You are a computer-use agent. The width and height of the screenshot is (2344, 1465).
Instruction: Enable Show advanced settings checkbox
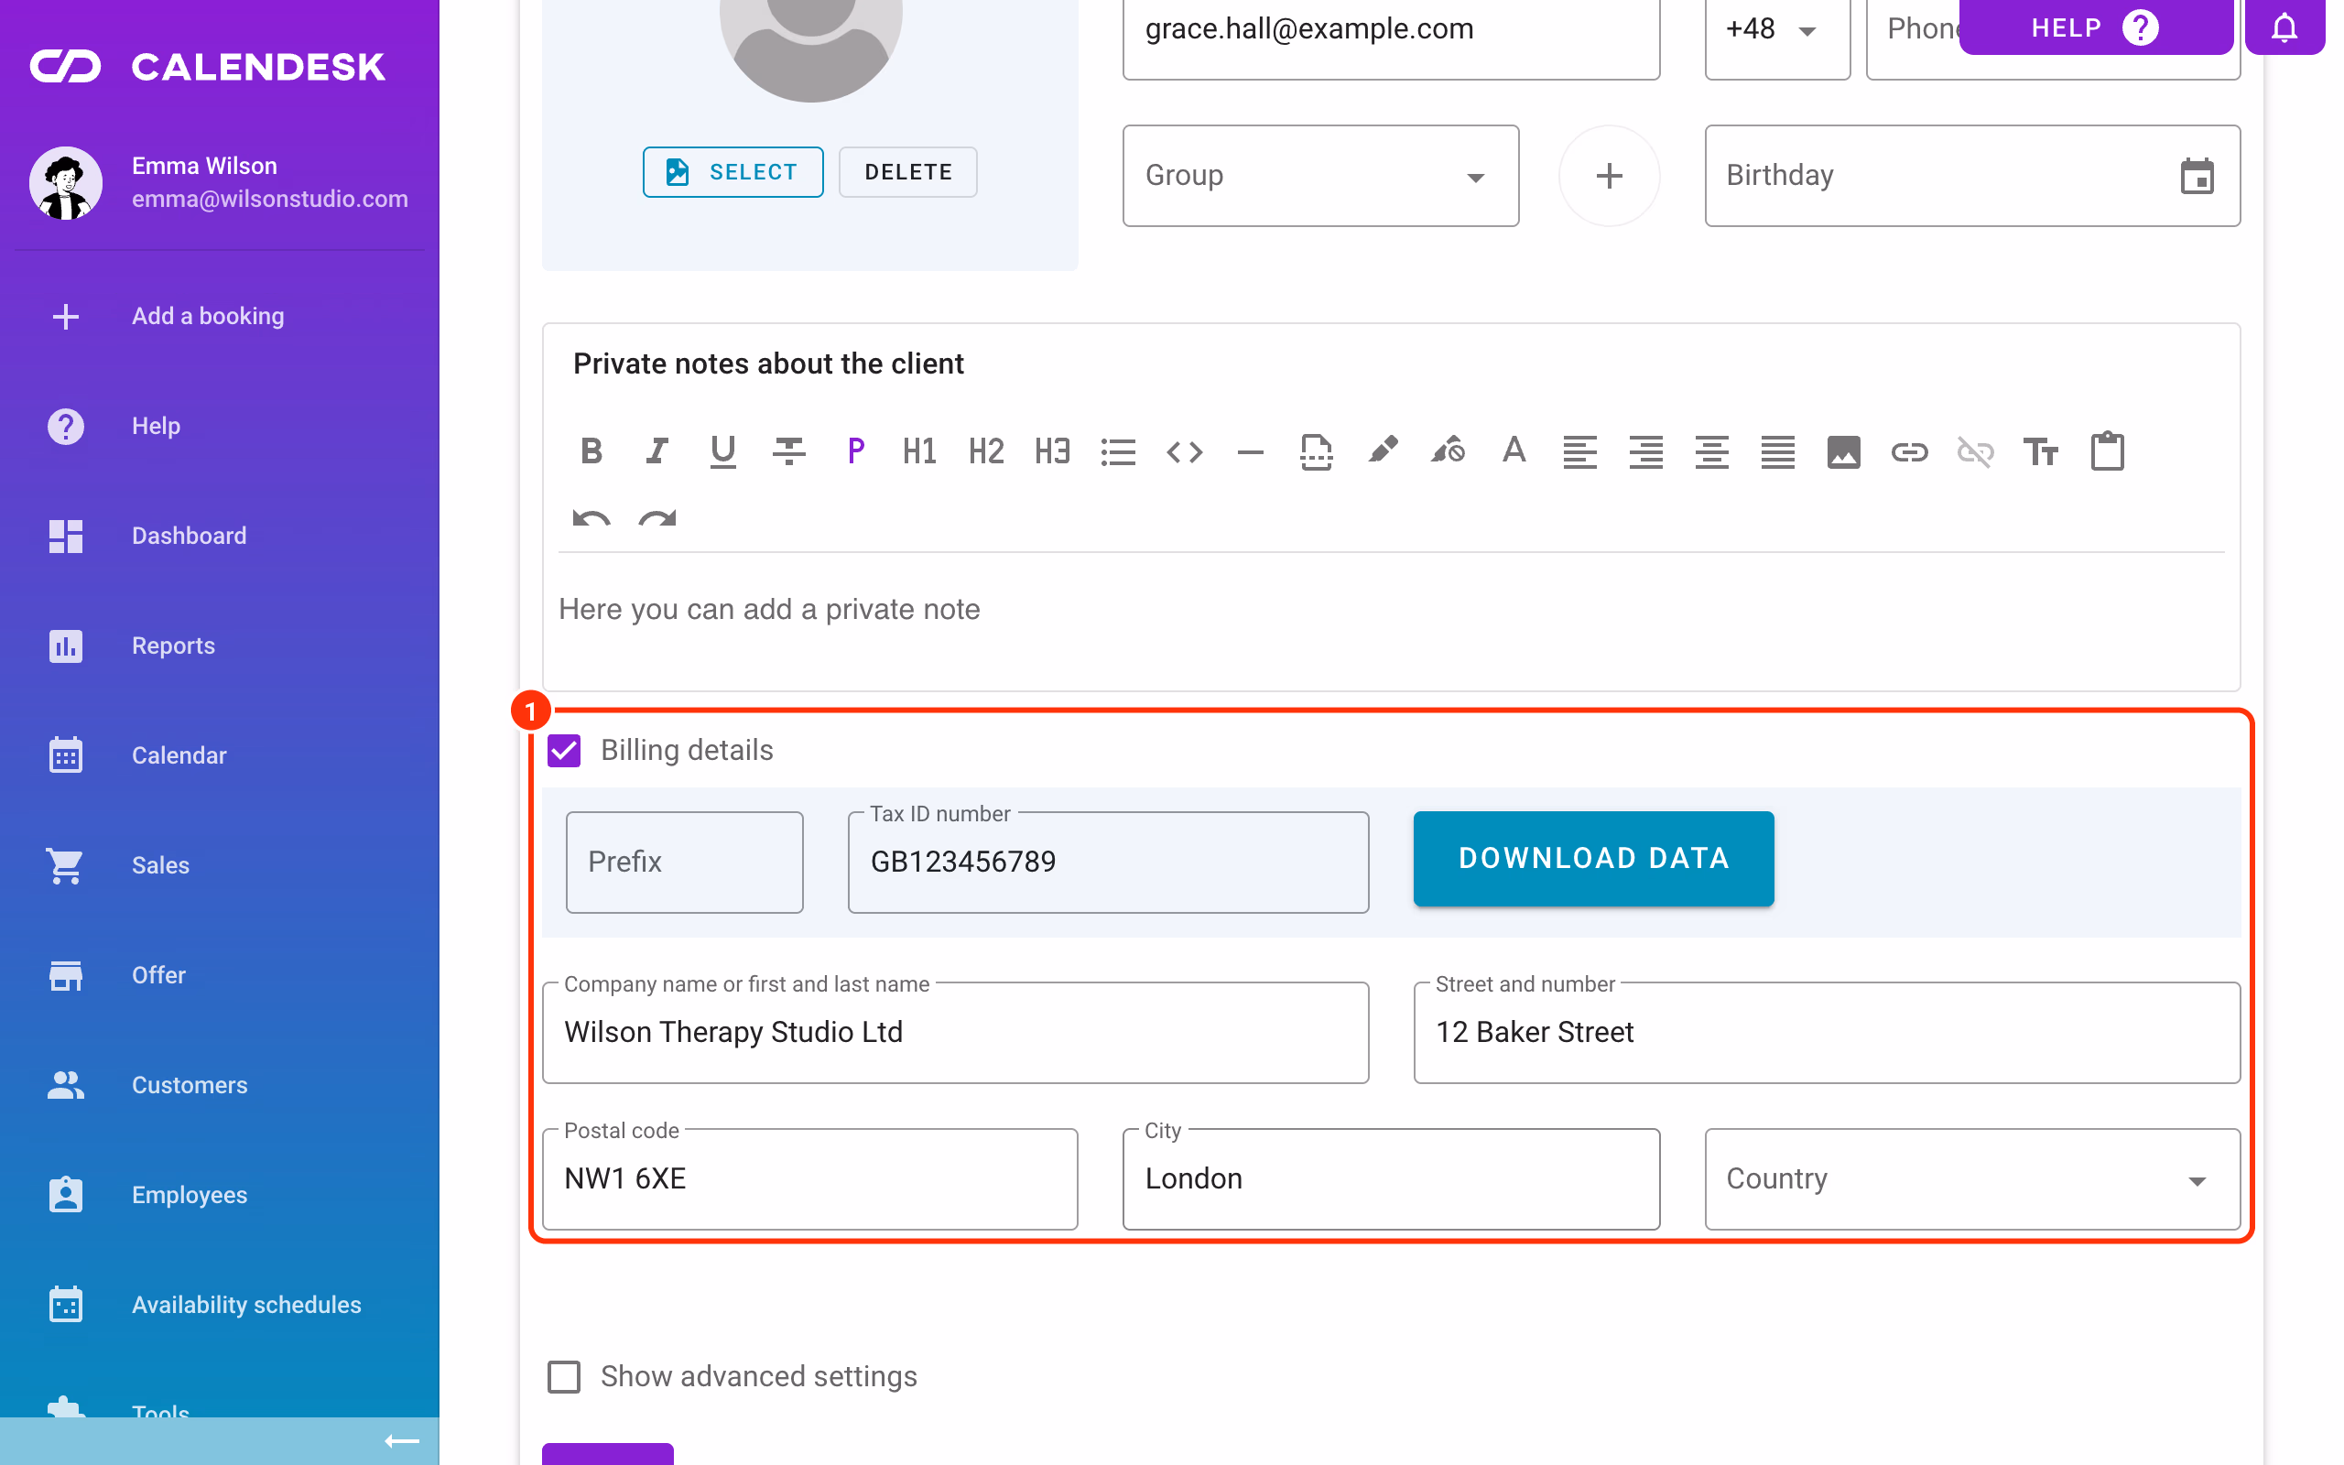564,1377
